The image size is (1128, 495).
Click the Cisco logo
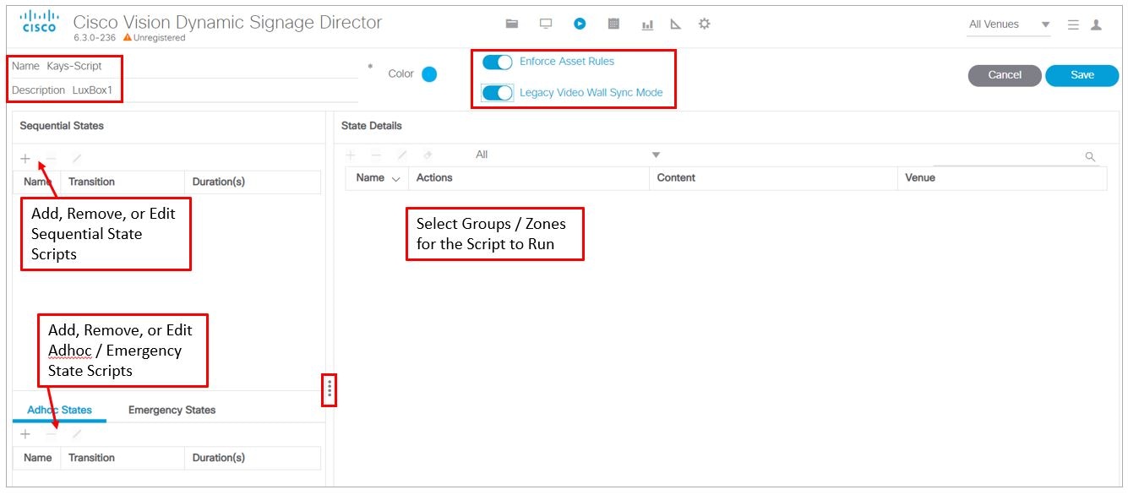point(39,22)
